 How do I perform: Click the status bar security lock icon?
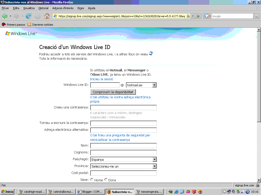258,185
